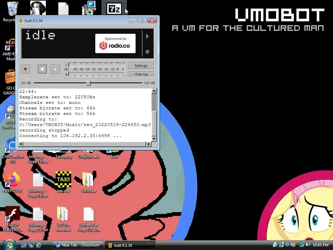Click the volume speaker tray icon
333x250 pixels.
coord(308,245)
